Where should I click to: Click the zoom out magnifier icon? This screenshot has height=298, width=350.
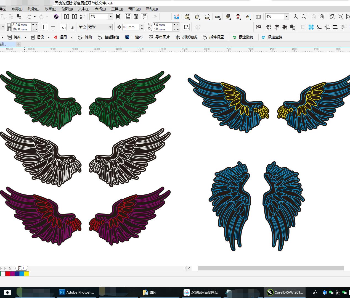pos(304,17)
